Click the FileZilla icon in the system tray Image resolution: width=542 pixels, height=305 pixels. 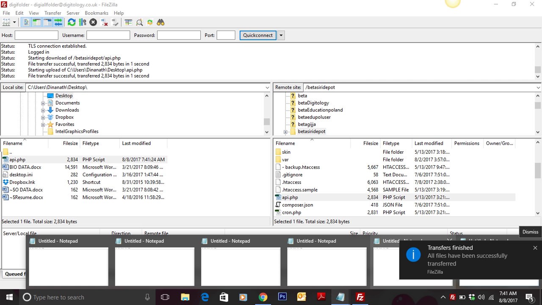click(x=453, y=297)
